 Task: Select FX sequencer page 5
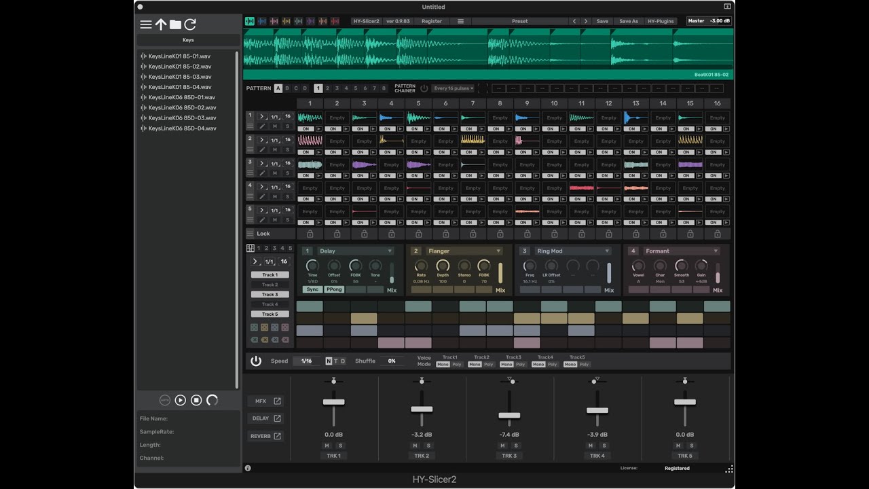pos(291,249)
